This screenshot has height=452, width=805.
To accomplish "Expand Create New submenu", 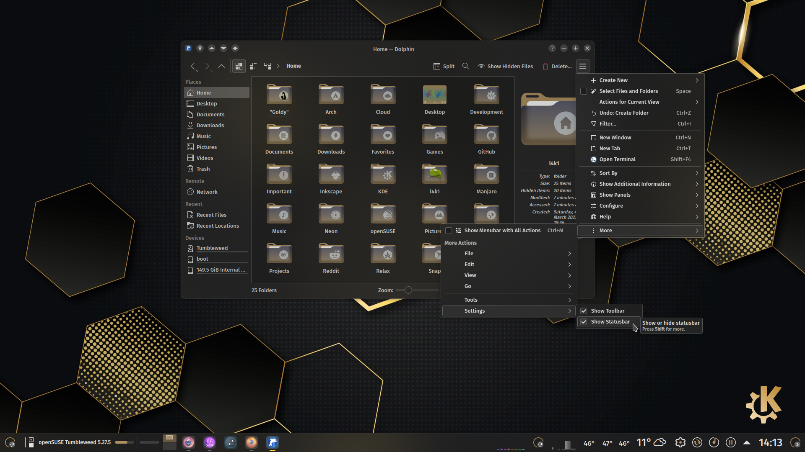I will coord(641,80).
